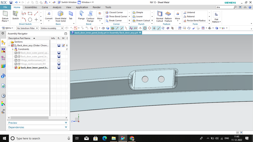Screen dimensions: 253x142
Task: Select the Profile sketch tool
Action: (24, 14)
